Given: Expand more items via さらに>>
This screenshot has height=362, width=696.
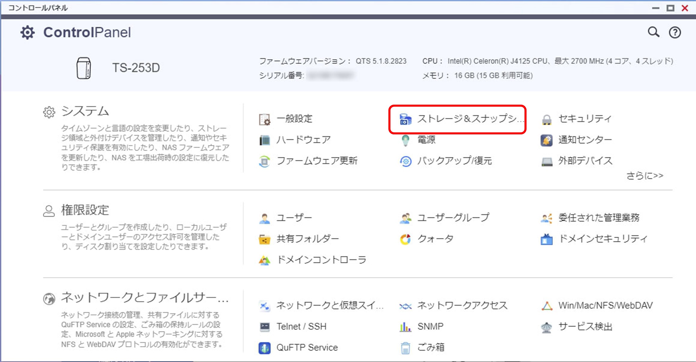Looking at the screenshot, I should point(644,176).
